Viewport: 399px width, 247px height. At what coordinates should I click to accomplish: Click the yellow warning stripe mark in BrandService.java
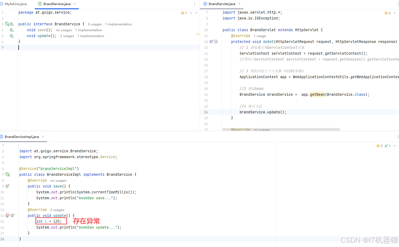coord(198,34)
